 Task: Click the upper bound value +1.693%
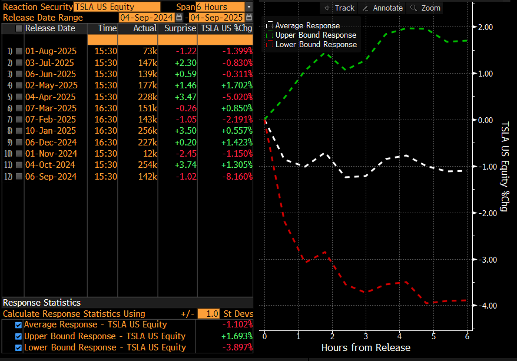[x=237, y=336]
